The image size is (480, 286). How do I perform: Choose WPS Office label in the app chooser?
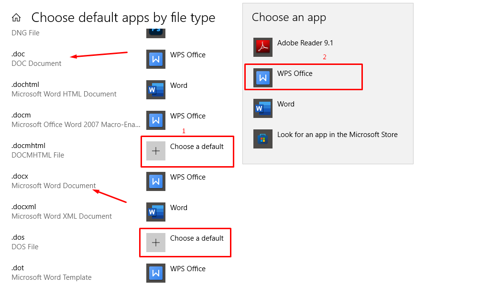tap(295, 74)
